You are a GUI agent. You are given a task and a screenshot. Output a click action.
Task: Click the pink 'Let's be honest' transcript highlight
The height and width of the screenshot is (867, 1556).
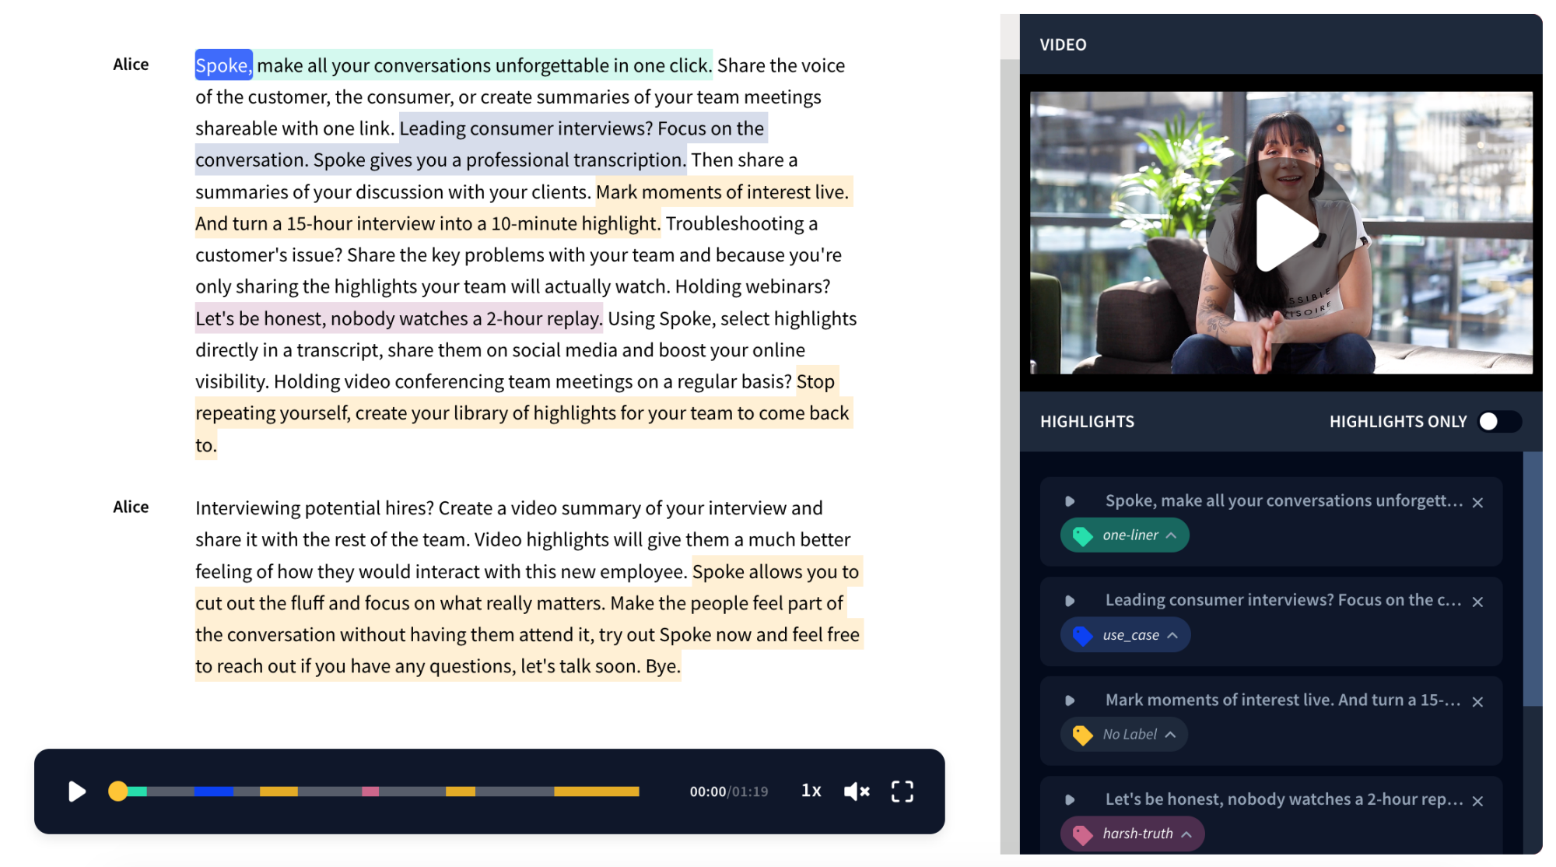[398, 318]
